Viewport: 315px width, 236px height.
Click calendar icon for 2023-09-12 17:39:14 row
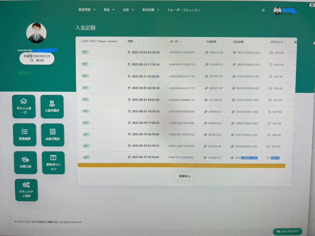point(129,65)
